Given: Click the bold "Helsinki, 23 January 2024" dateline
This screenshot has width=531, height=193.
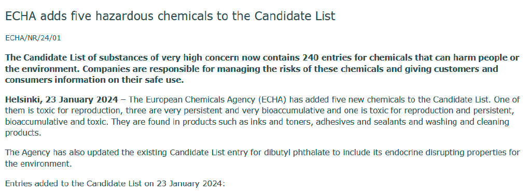Looking at the screenshot, I should [62, 100].
